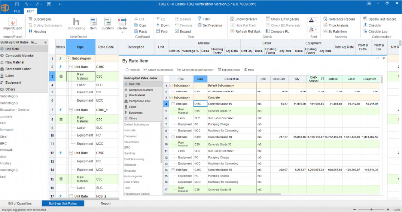Open the font color dropdown
This screenshot has height=212, width=402.
(317, 20)
